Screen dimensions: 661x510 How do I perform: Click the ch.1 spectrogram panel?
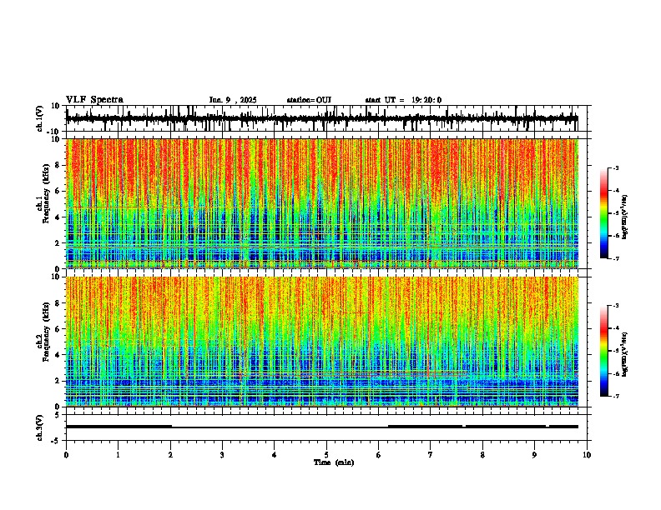[322, 203]
